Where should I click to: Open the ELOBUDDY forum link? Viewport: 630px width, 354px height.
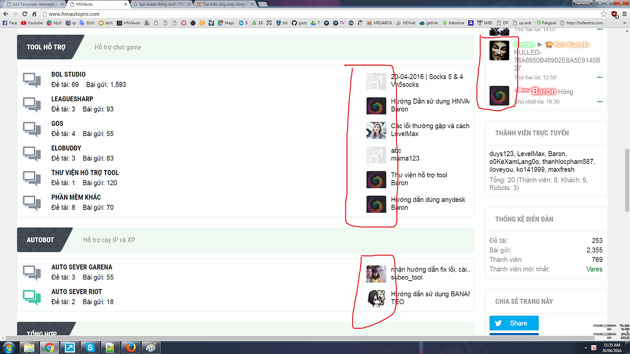(66, 148)
